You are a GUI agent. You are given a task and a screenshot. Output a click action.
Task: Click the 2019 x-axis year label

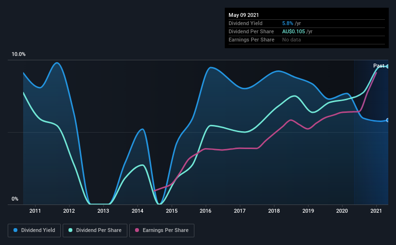[308, 211]
